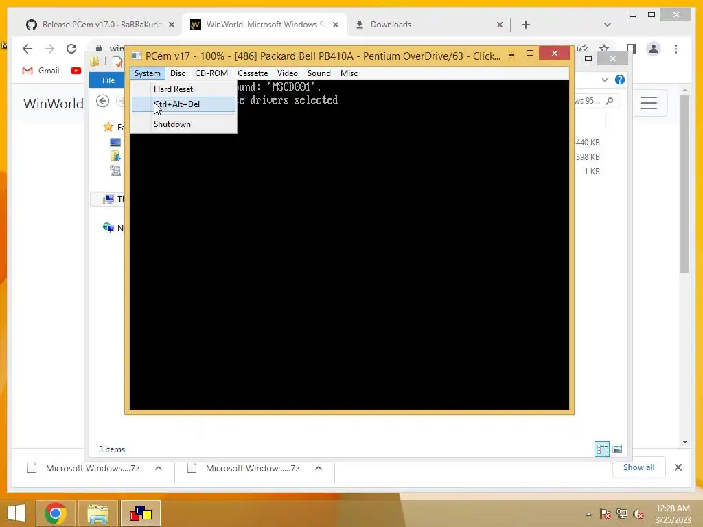This screenshot has width=703, height=527.
Task: Open the Action Center flag icon
Action: point(606,514)
